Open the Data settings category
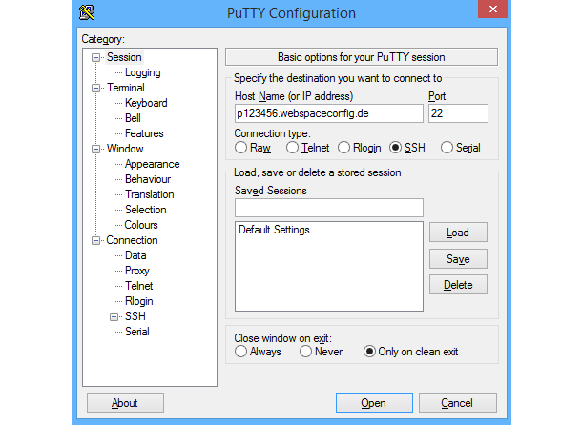 click(135, 255)
